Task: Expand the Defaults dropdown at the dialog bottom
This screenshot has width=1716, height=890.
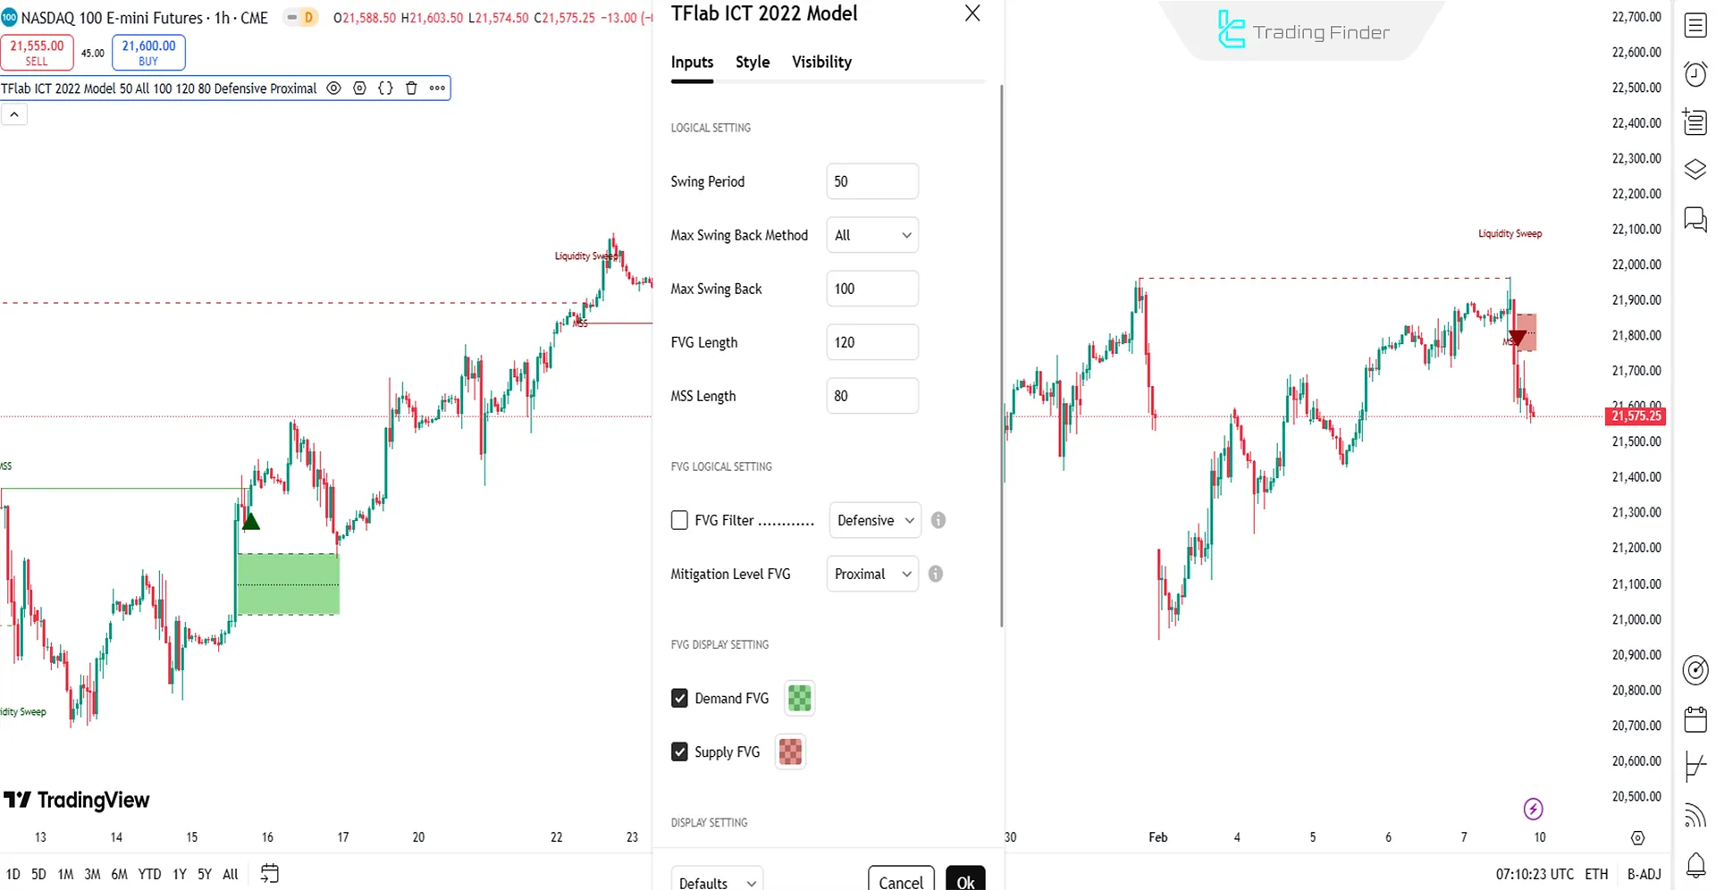Action: [x=716, y=880]
